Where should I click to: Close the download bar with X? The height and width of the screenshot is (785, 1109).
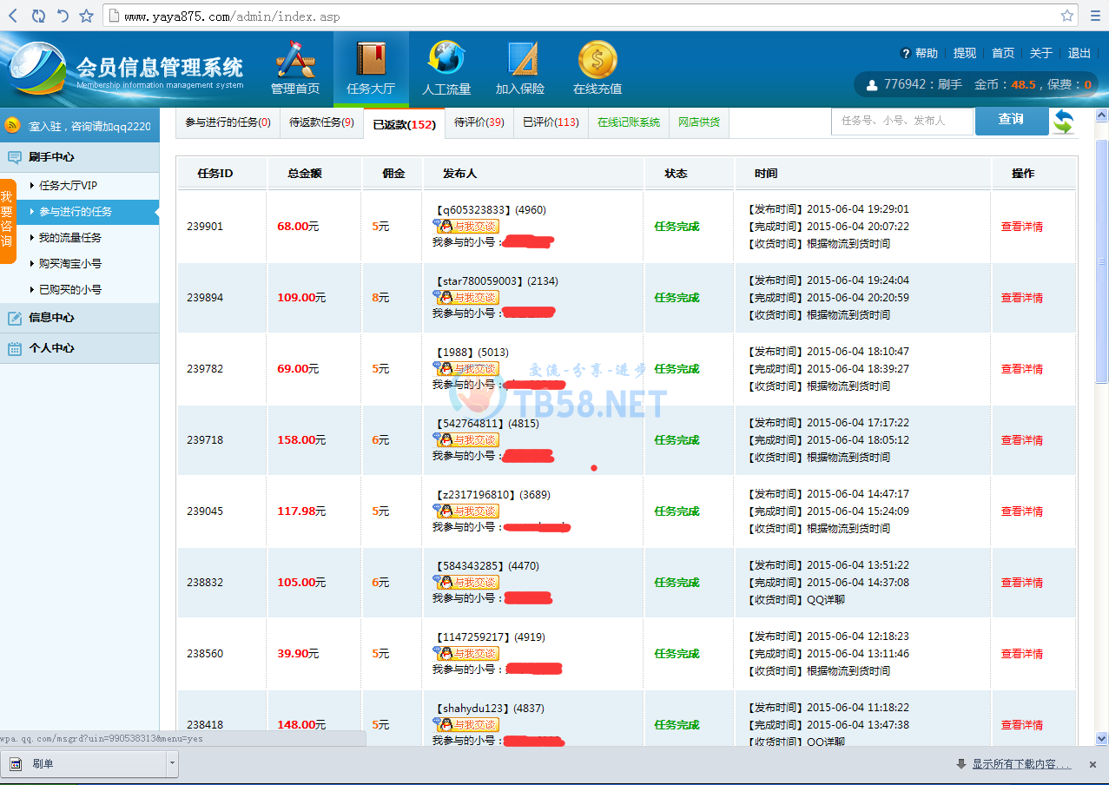pos(1092,764)
